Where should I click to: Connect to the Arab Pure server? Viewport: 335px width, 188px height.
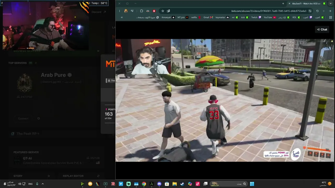pos(23,119)
